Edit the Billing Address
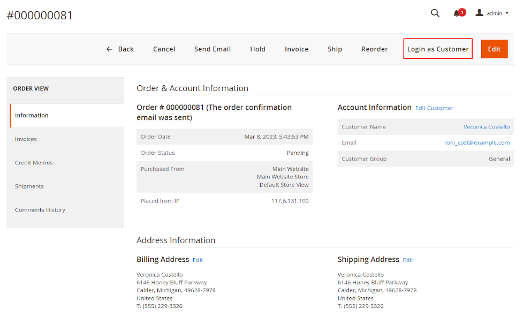 click(198, 260)
